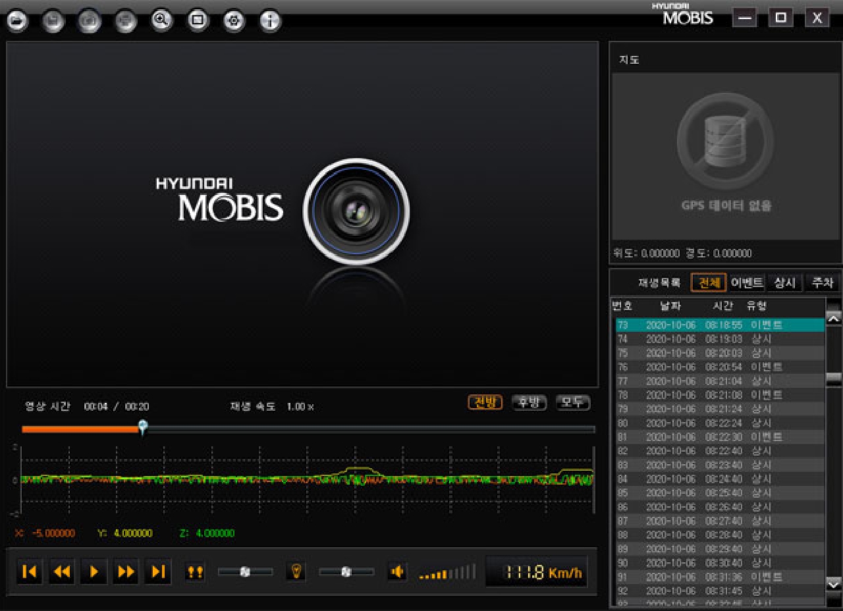Click the frame-step footprints icon
843x611 pixels.
[x=195, y=571]
